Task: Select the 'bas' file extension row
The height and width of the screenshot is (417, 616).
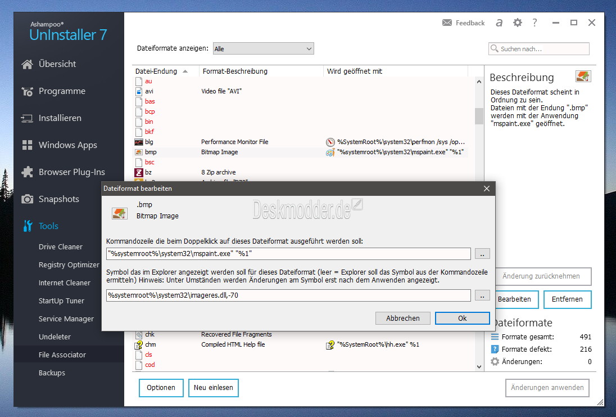Action: point(301,101)
